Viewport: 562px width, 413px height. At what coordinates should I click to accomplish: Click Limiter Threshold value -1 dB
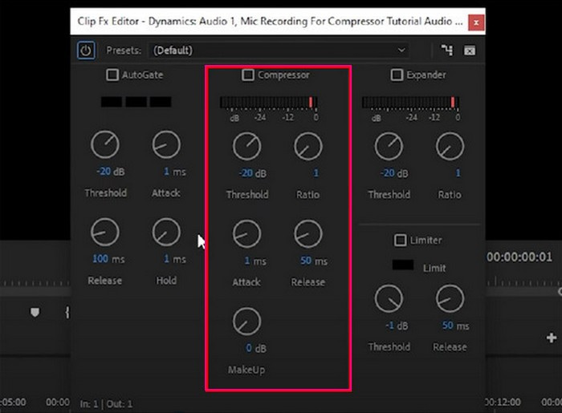click(397, 326)
